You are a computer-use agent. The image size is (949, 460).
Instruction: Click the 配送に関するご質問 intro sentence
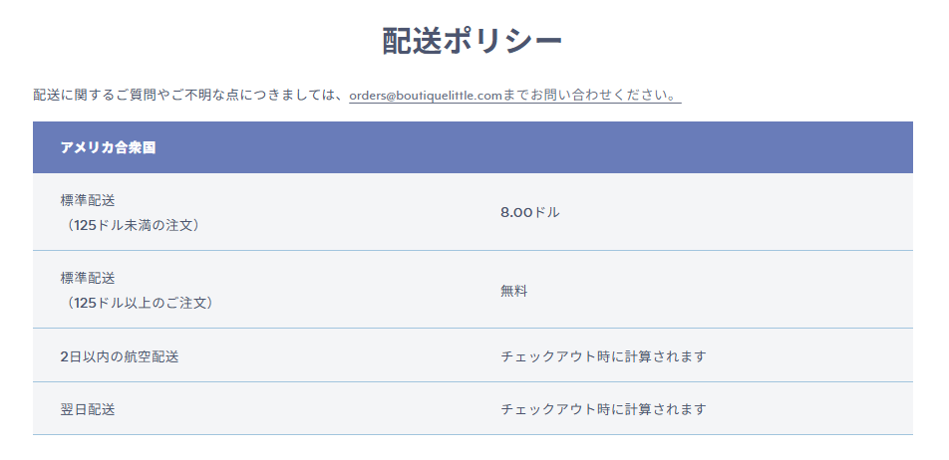(x=190, y=96)
